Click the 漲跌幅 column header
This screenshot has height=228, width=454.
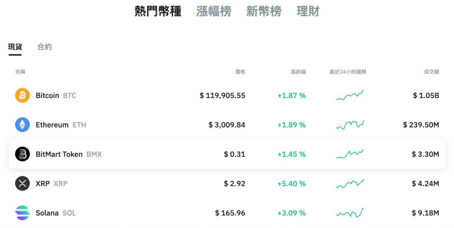click(x=298, y=72)
